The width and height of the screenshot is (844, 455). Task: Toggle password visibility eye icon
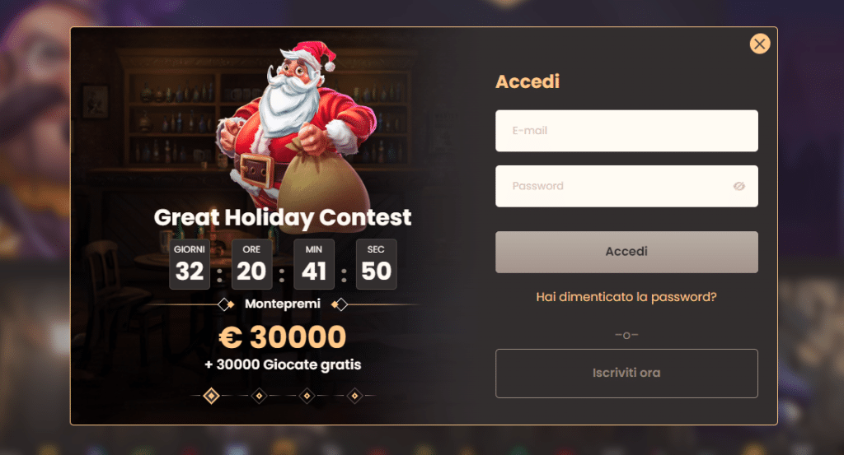click(x=738, y=186)
